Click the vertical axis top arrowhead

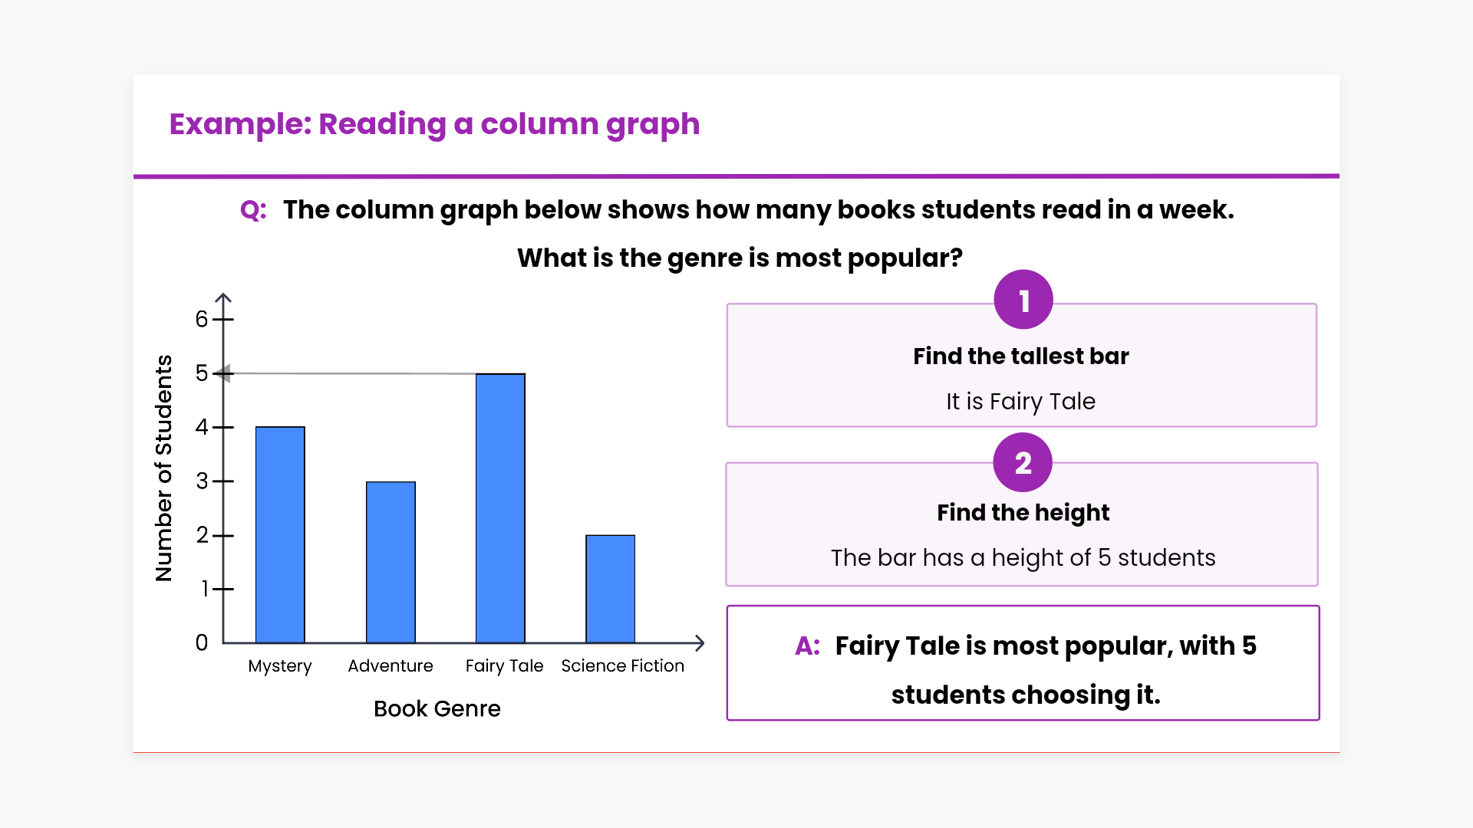pyautogui.click(x=223, y=297)
